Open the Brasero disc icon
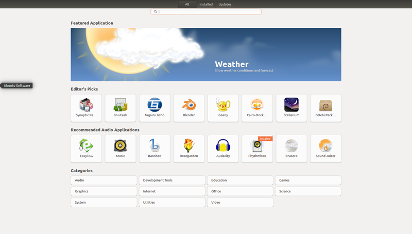 pyautogui.click(x=291, y=146)
